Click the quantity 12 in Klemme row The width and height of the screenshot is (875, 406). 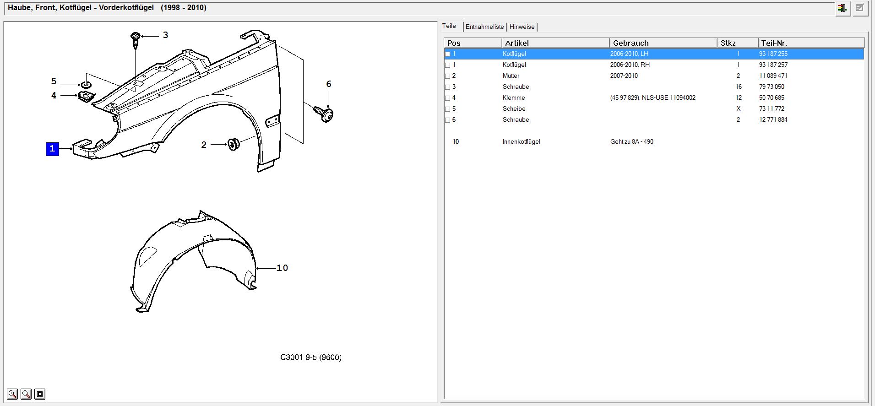[738, 97]
